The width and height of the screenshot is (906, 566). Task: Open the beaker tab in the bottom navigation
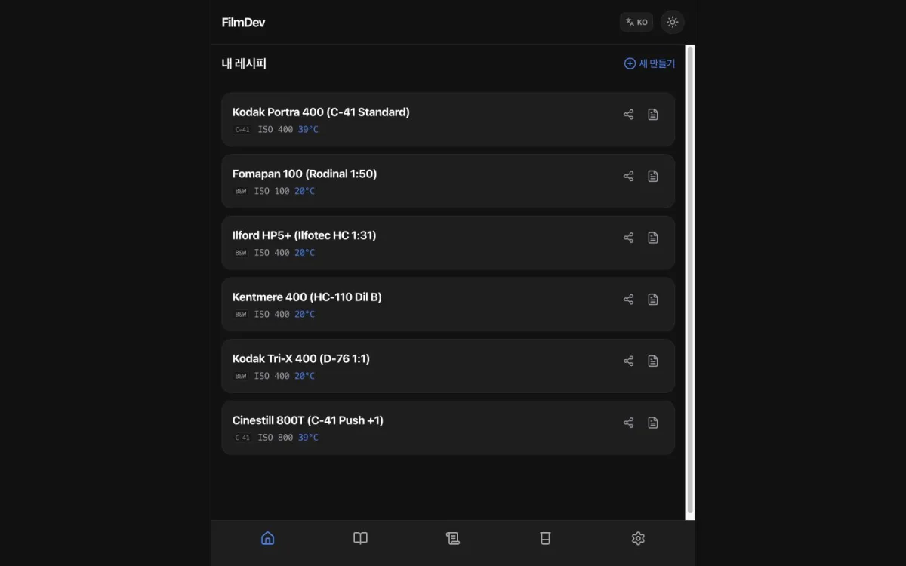click(x=545, y=538)
